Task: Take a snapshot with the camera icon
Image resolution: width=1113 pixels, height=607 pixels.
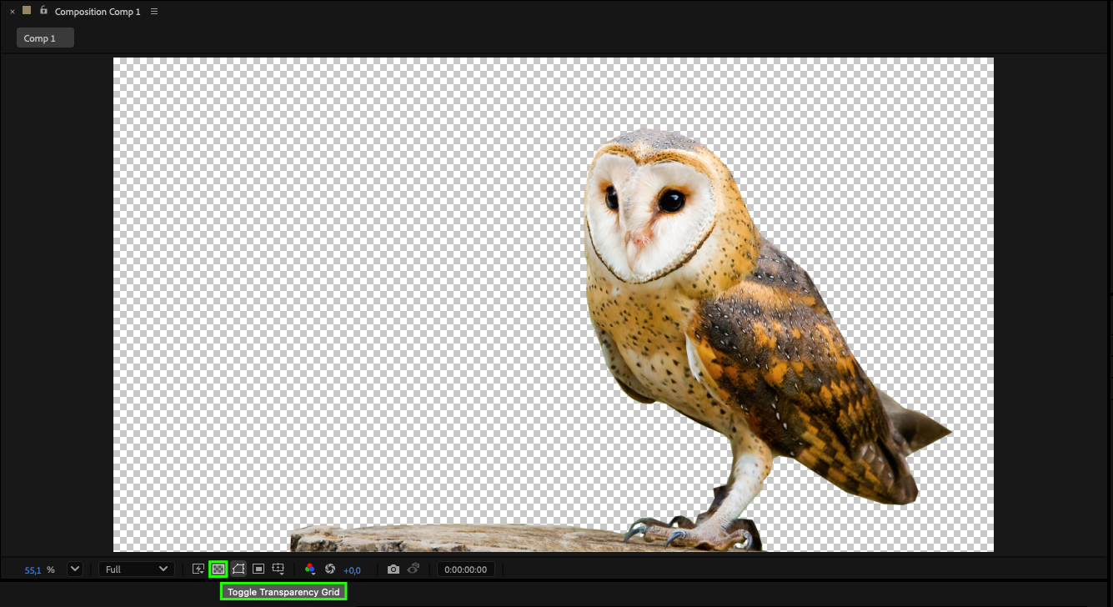Action: (394, 569)
